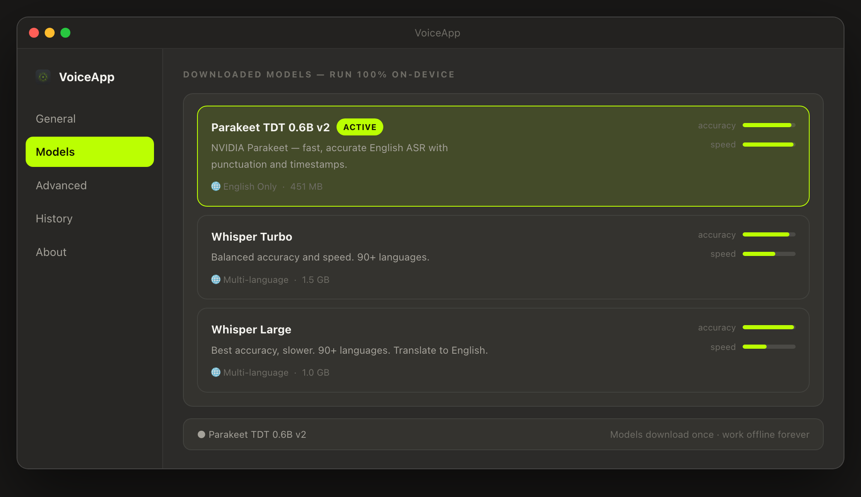The height and width of the screenshot is (497, 861).
Task: Click the speed label on Parakeet card
Action: (x=723, y=145)
